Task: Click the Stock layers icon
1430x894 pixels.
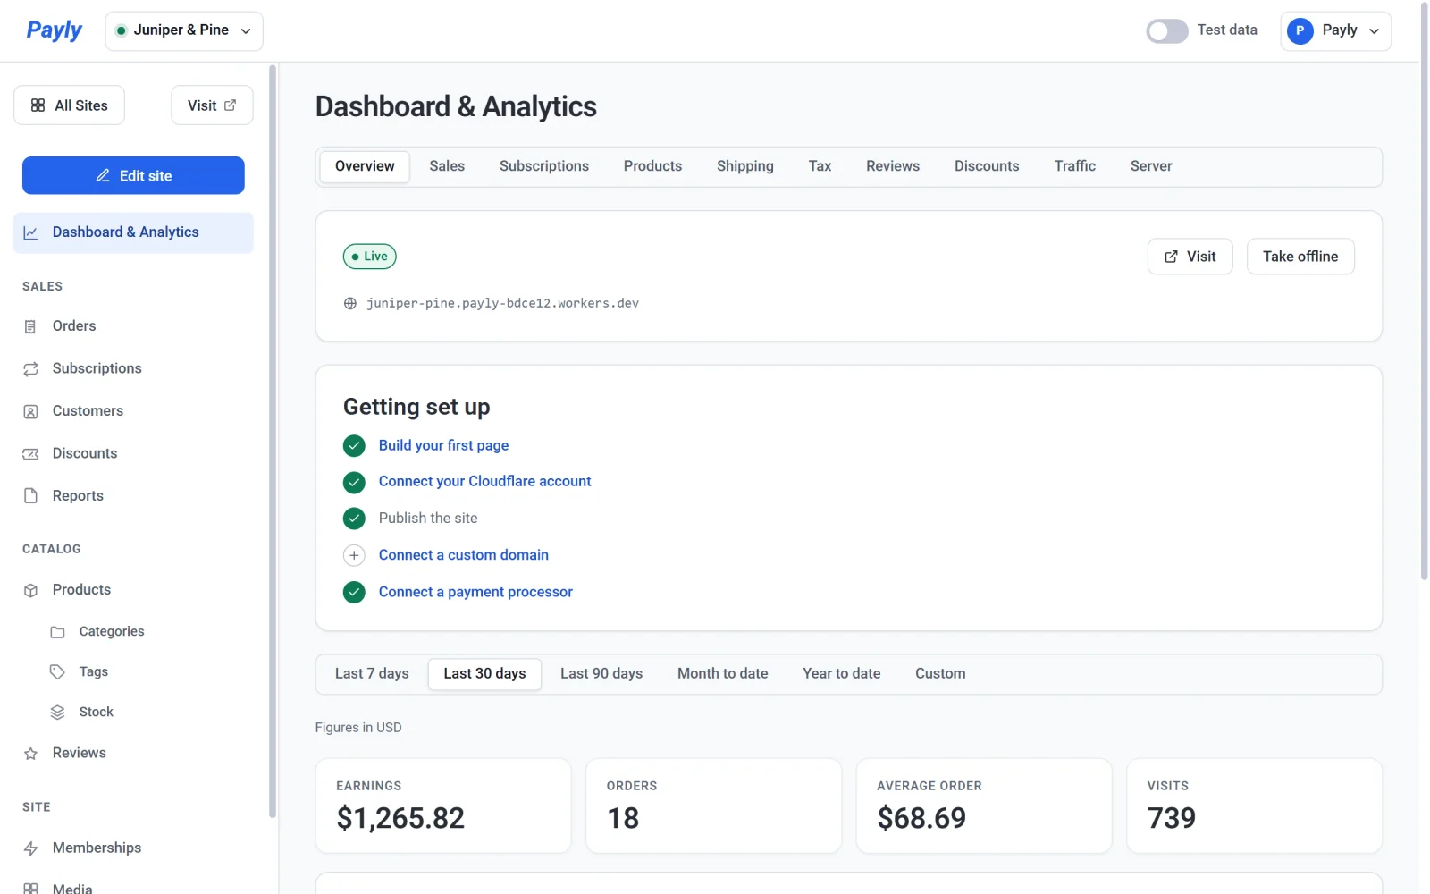Action: click(x=57, y=712)
